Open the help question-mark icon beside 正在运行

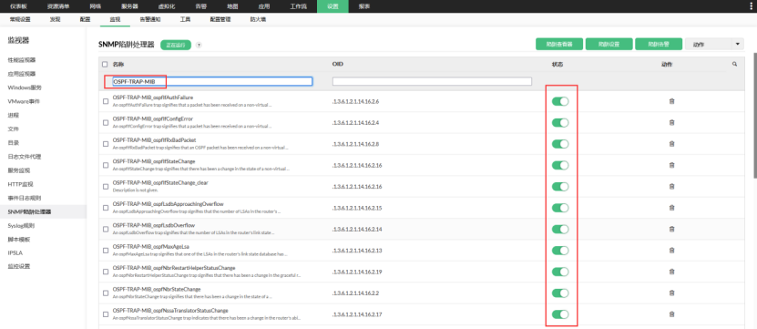tap(199, 45)
